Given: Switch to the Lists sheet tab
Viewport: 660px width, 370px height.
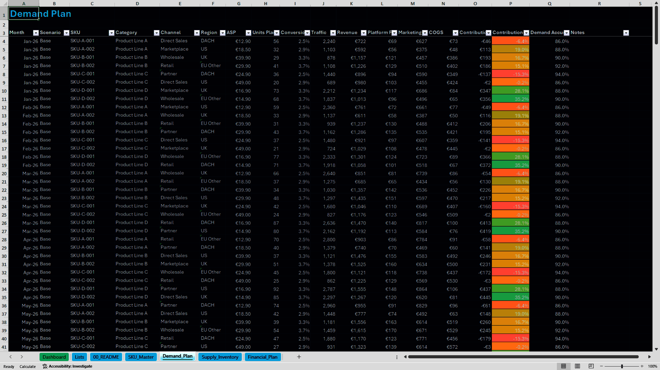Looking at the screenshot, I should click(79, 357).
